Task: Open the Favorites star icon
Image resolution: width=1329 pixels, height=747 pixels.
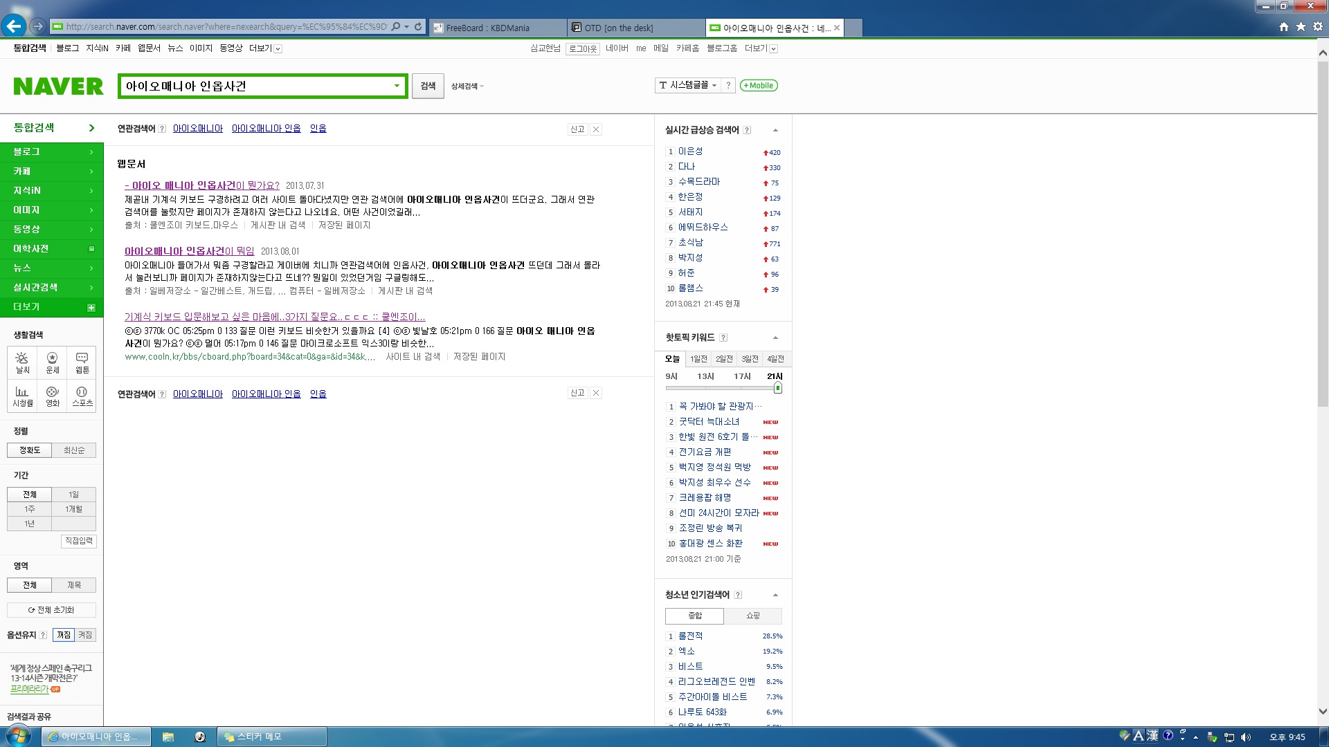Action: pyautogui.click(x=1301, y=26)
